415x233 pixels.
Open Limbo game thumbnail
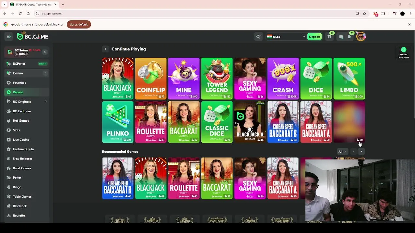click(x=349, y=78)
